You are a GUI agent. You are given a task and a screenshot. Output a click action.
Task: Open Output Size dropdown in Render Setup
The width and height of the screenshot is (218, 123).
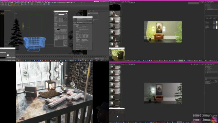click(x=79, y=34)
